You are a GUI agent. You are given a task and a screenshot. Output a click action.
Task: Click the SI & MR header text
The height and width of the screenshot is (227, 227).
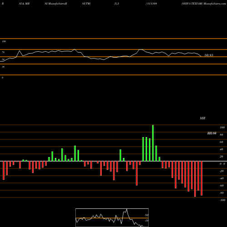(x=24, y=4)
